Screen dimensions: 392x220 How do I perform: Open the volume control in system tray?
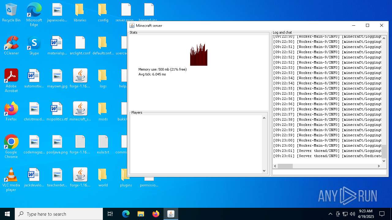coord(352,214)
